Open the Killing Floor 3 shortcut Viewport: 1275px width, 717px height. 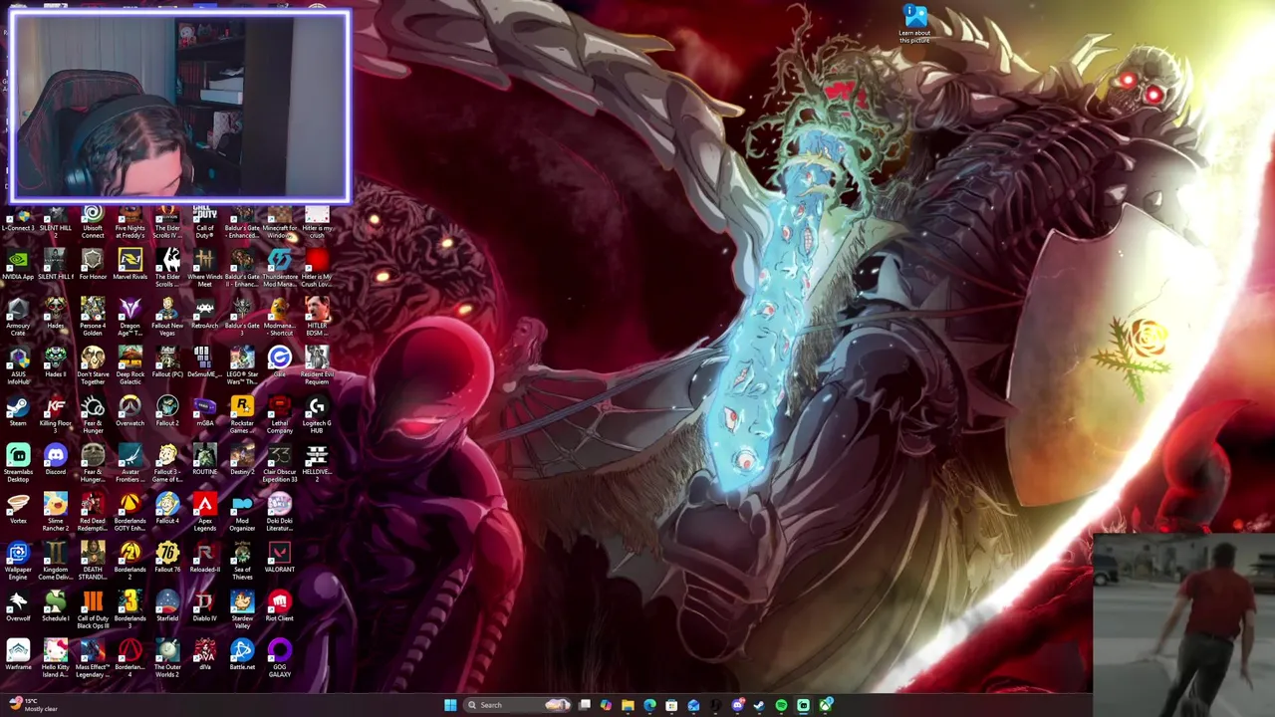pos(55,415)
